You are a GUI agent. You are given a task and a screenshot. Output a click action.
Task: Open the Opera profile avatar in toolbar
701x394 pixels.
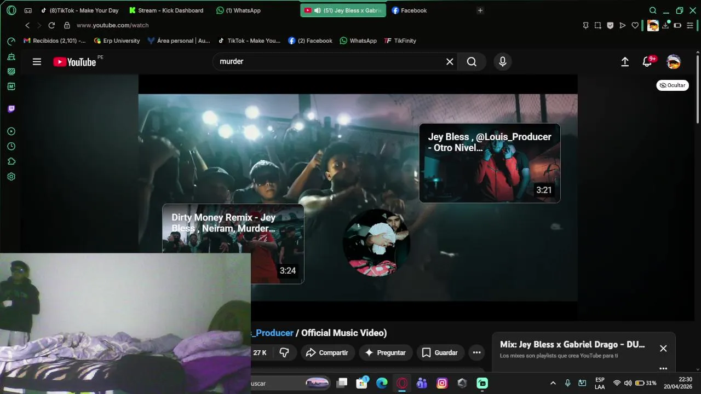(x=653, y=25)
